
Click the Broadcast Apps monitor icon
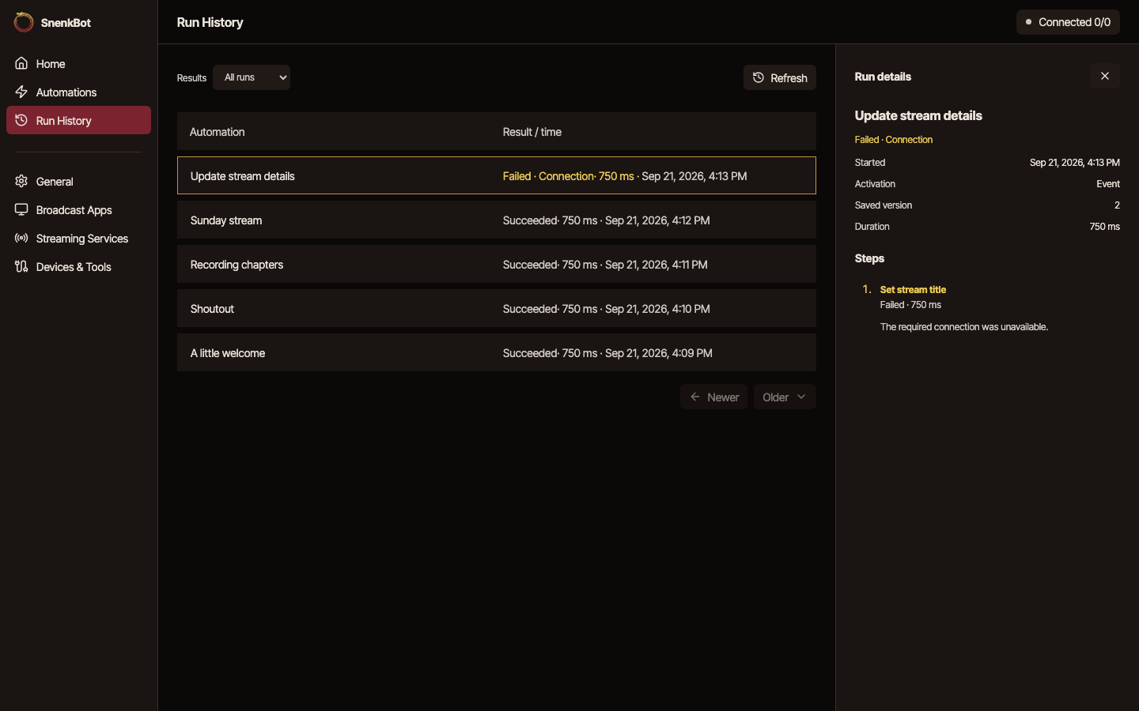(x=21, y=209)
